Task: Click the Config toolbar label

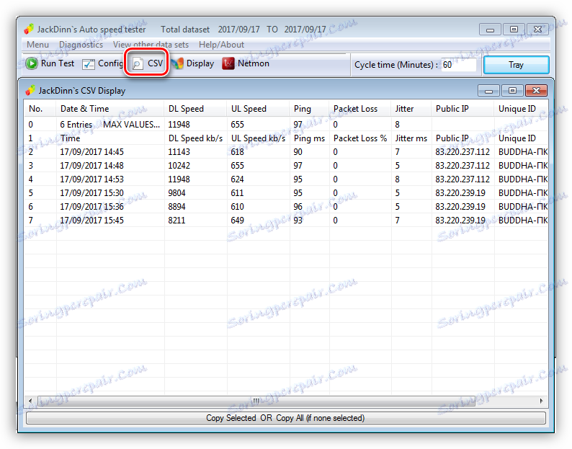Action: point(110,63)
